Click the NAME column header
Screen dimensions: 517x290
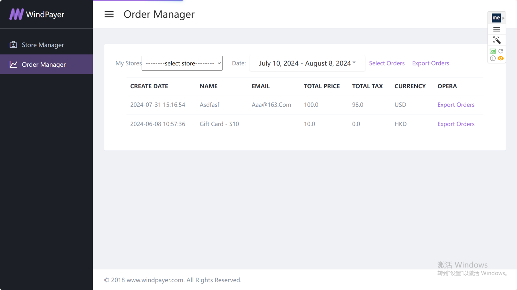click(x=208, y=86)
